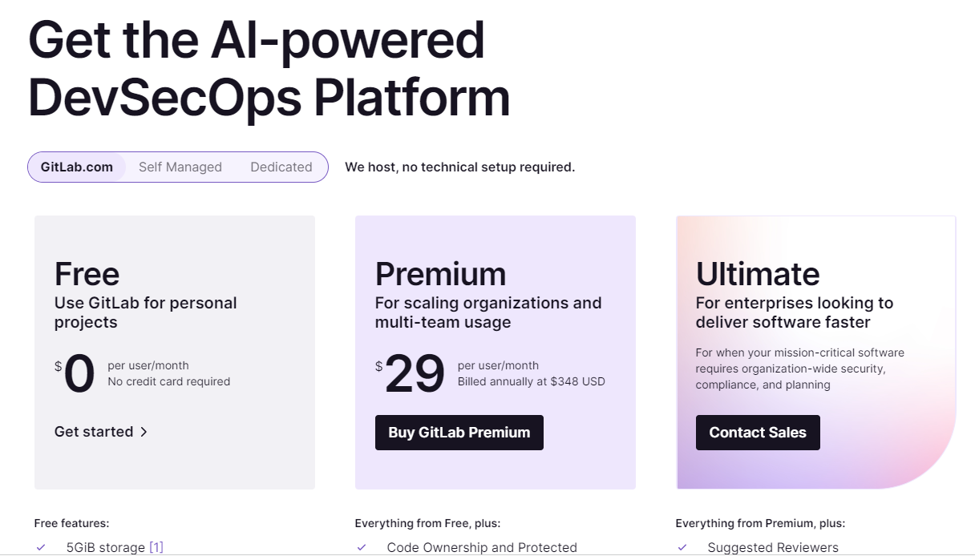975x556 pixels.
Task: Click the Suggested Reviewers feature text
Action: 773,548
